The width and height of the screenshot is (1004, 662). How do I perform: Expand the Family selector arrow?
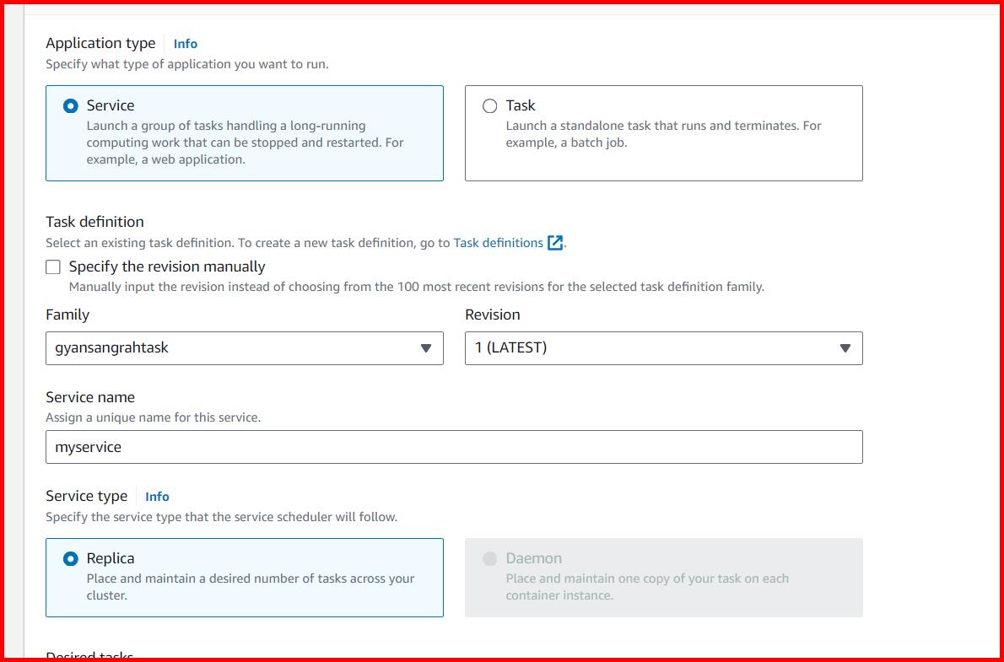[427, 348]
